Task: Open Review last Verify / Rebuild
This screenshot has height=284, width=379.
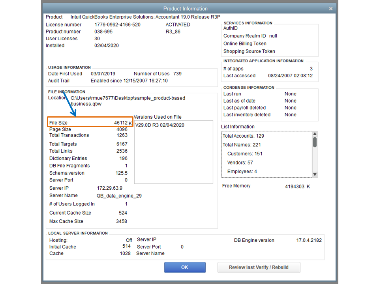Action: click(259, 267)
